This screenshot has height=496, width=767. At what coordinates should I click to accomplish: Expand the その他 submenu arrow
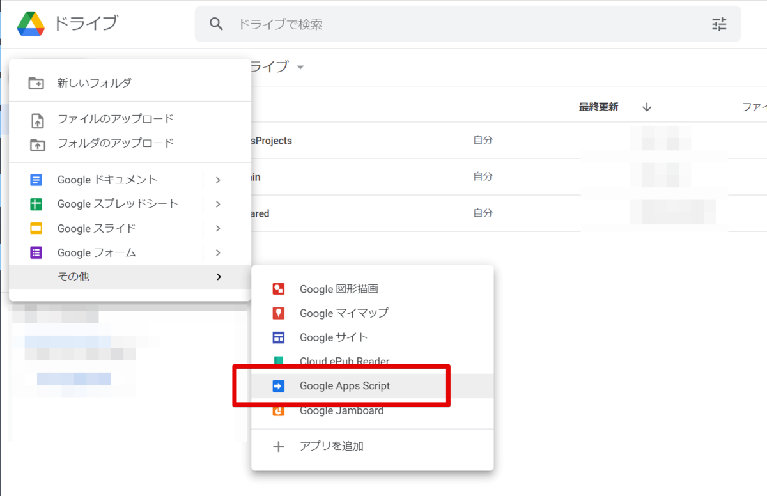[x=219, y=277]
